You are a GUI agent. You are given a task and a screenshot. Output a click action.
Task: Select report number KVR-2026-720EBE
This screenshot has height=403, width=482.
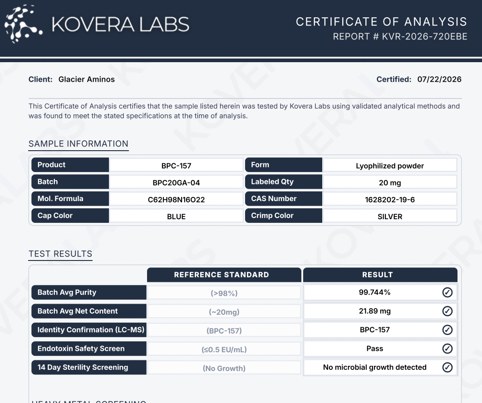pyautogui.click(x=425, y=37)
